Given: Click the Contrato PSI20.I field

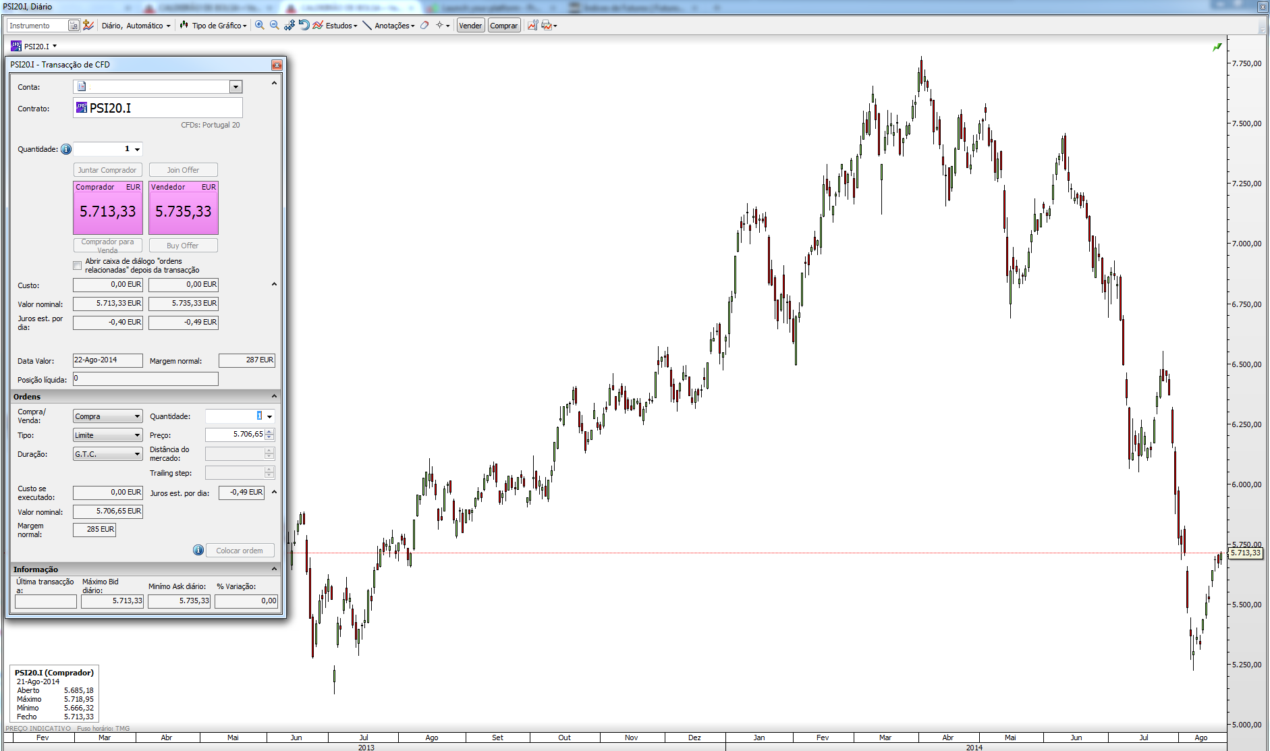Looking at the screenshot, I should point(158,108).
